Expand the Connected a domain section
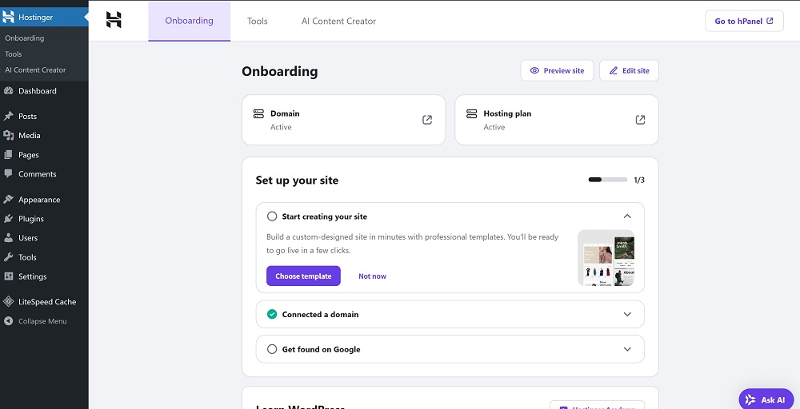 [x=627, y=314]
